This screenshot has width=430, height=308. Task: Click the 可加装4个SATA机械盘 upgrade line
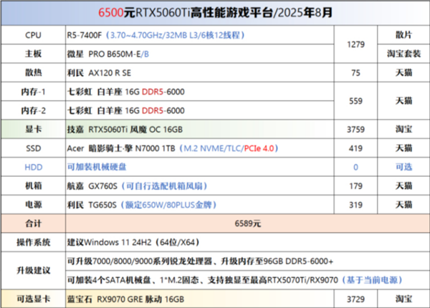click(x=248, y=280)
